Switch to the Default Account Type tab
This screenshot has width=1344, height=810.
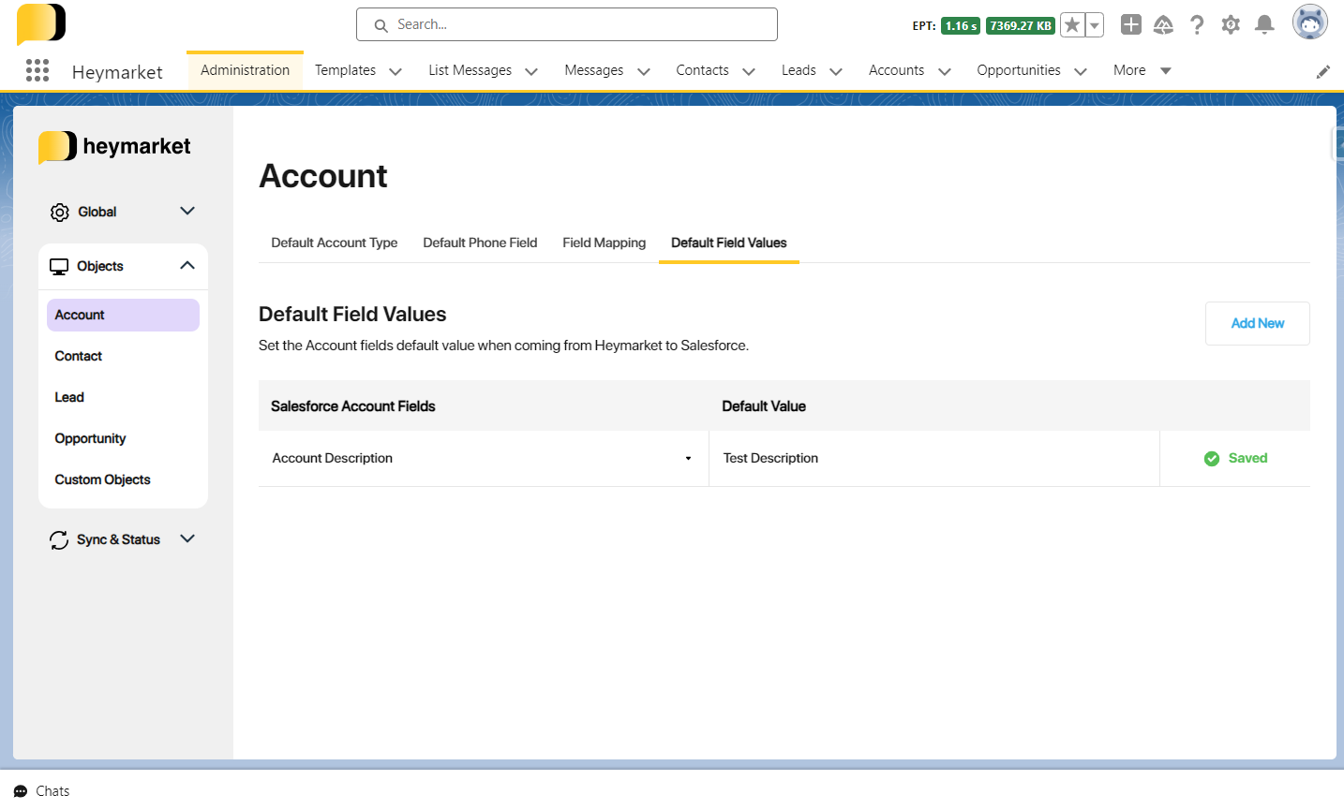(335, 243)
